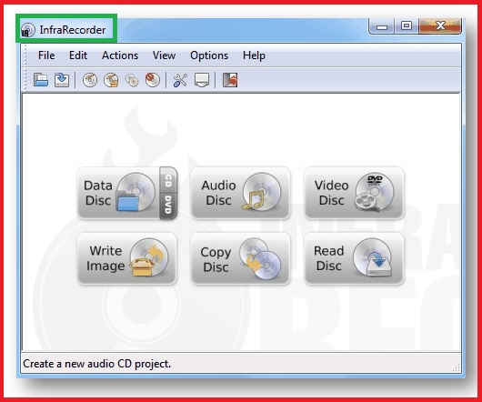Screen dimensions: 482x402
Task: Open the Edit menu
Action: [78, 55]
